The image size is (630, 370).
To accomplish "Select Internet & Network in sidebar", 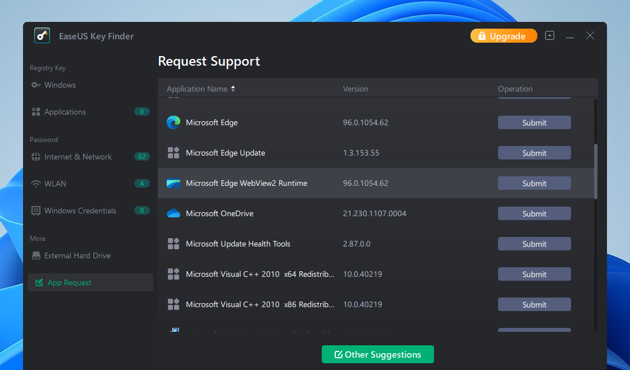I will [78, 157].
